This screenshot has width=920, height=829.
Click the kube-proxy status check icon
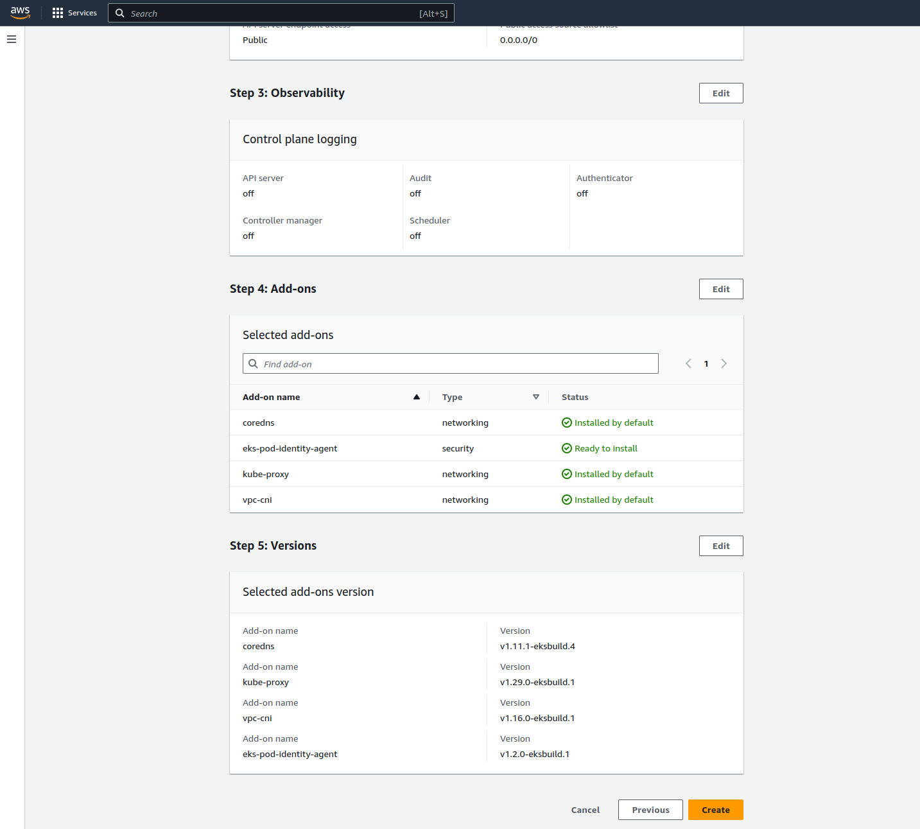click(567, 474)
